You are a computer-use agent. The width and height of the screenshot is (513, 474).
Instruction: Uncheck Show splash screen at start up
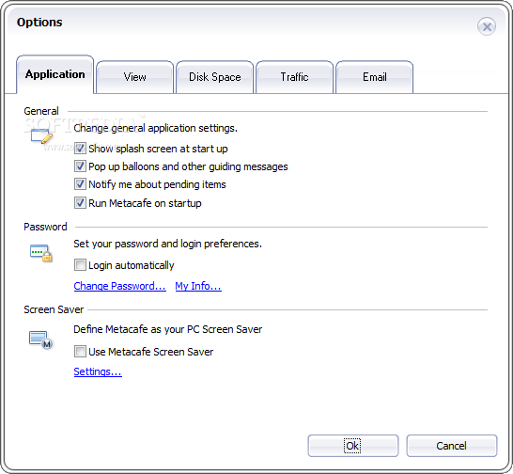(x=80, y=149)
